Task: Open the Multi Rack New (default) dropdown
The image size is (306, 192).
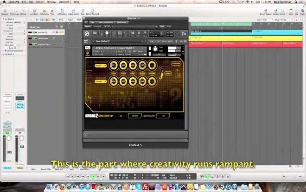Action: point(119,41)
